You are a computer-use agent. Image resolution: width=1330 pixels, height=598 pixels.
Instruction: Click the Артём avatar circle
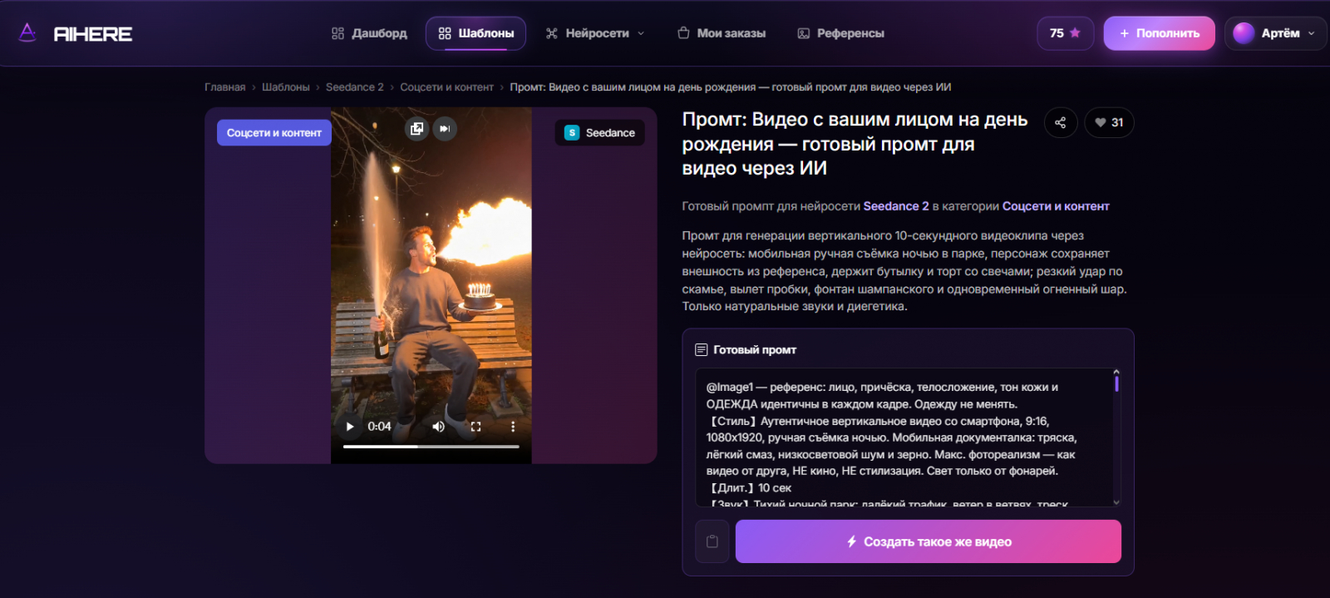point(1244,33)
